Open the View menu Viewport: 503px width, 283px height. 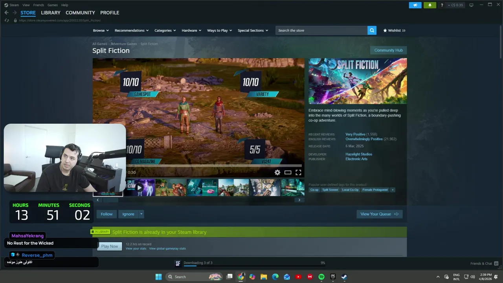point(26,5)
